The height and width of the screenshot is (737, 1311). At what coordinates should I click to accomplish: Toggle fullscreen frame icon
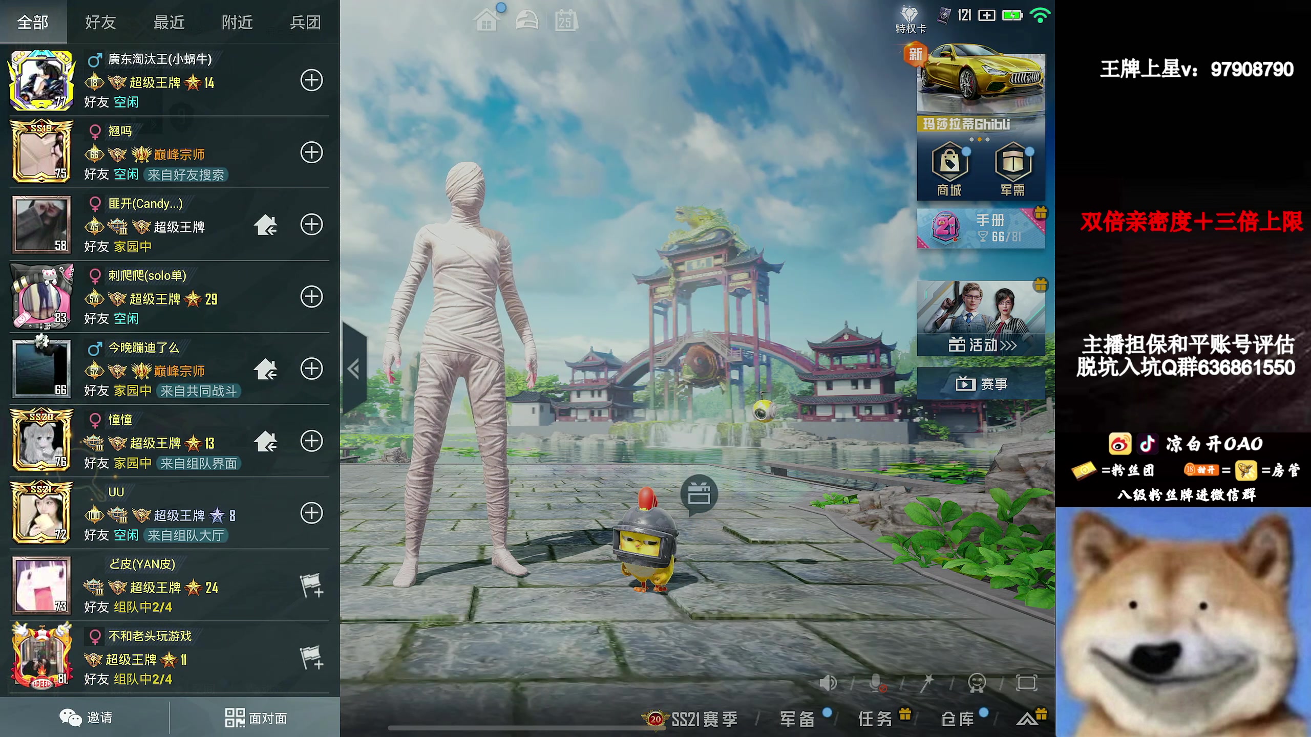point(1027,683)
